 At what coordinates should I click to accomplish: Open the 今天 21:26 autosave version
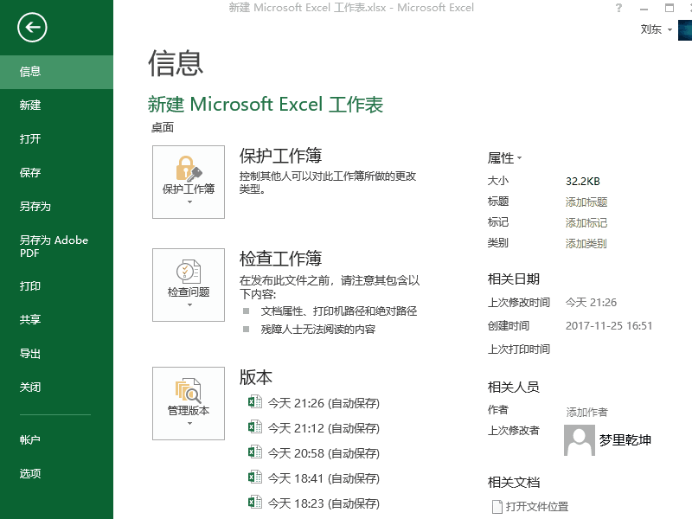point(324,403)
